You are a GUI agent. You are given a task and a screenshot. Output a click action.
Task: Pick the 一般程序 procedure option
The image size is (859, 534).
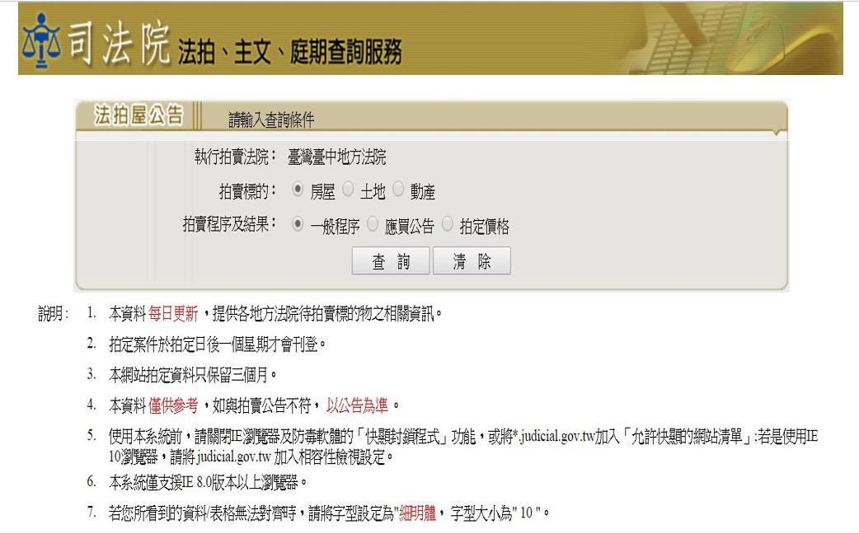299,224
